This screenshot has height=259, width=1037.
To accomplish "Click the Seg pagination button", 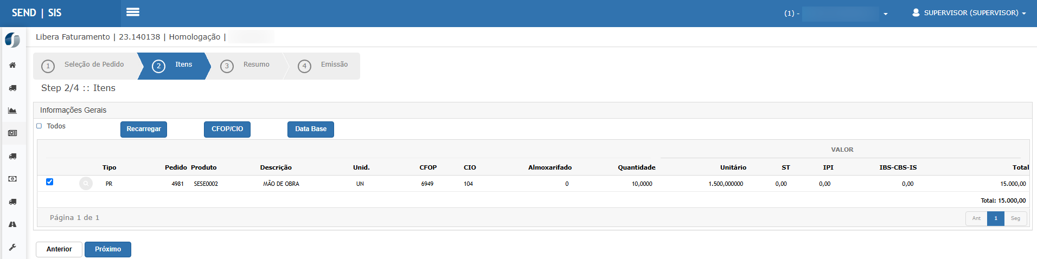I will pos(1015,218).
